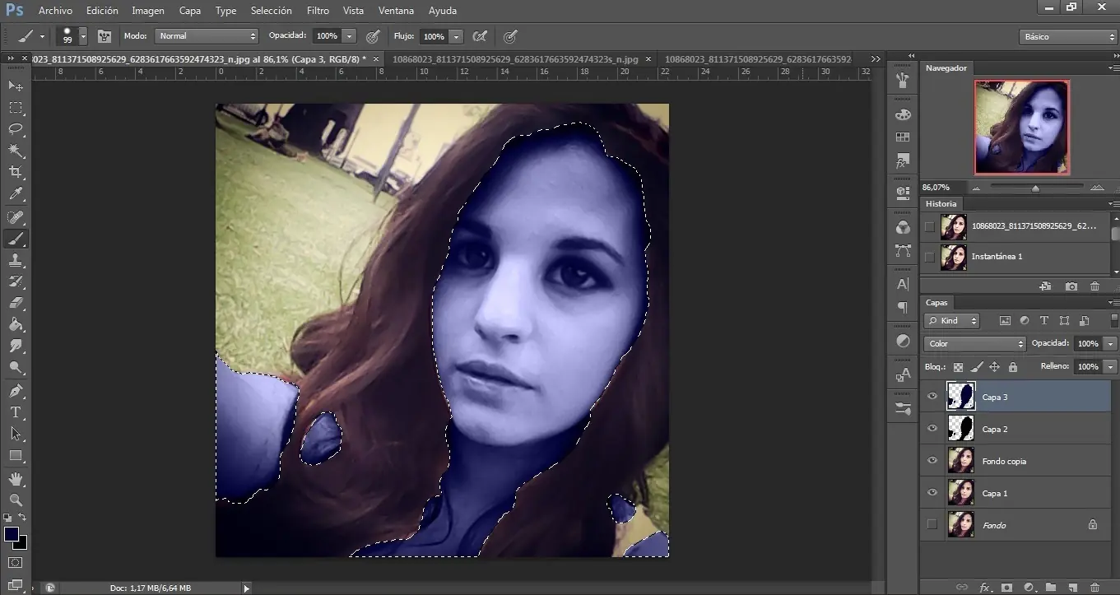Open the Capa menu
This screenshot has height=595, width=1120.
pyautogui.click(x=190, y=11)
